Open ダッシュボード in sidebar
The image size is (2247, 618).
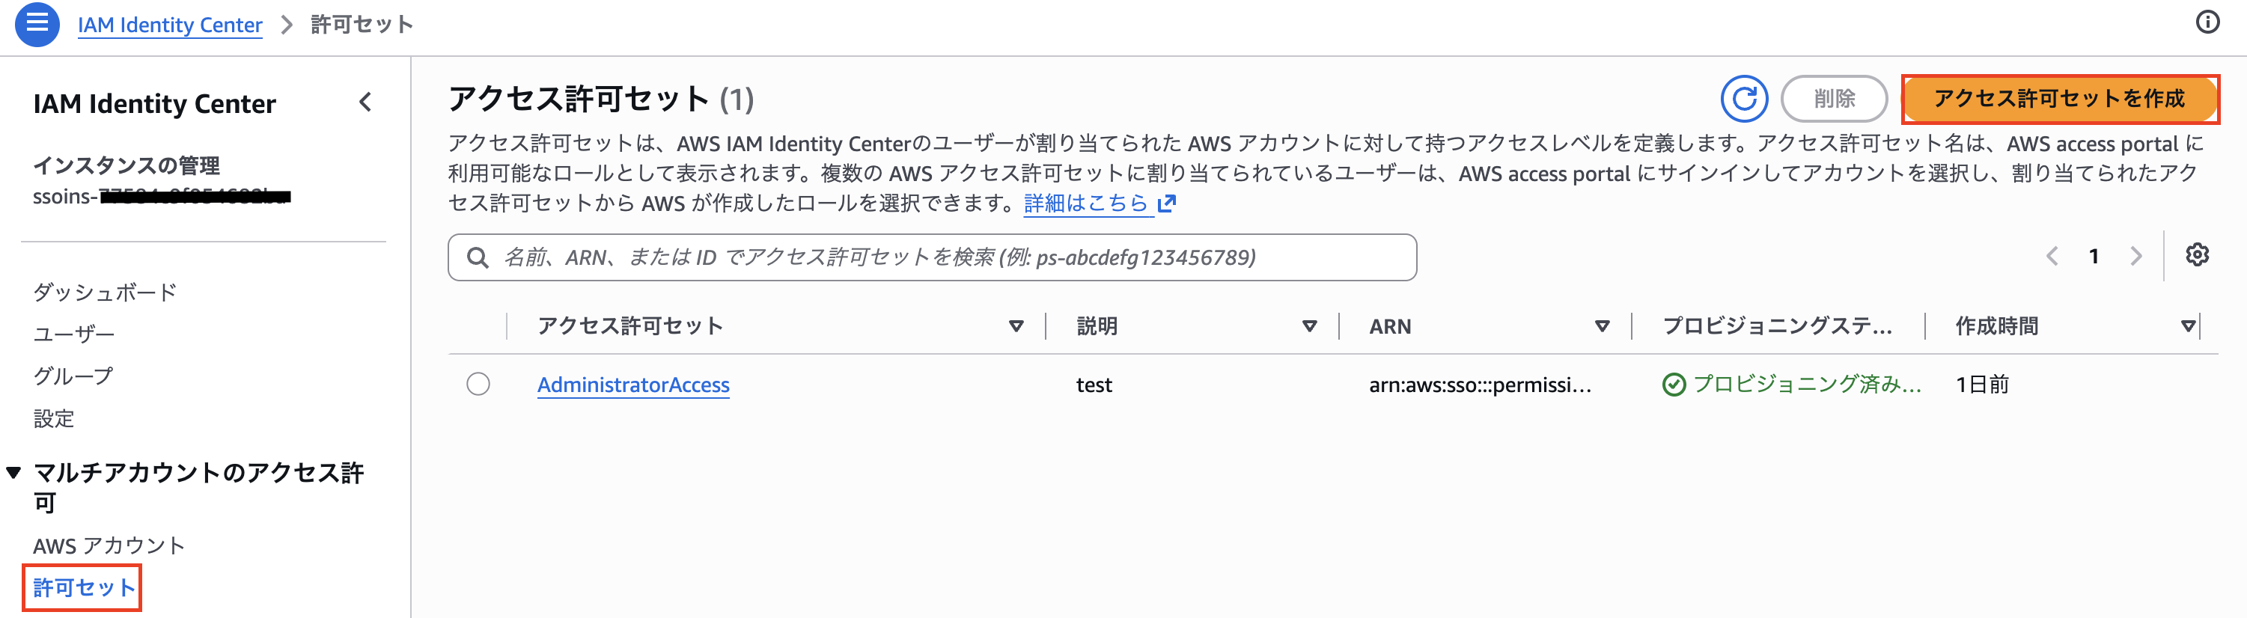[105, 292]
